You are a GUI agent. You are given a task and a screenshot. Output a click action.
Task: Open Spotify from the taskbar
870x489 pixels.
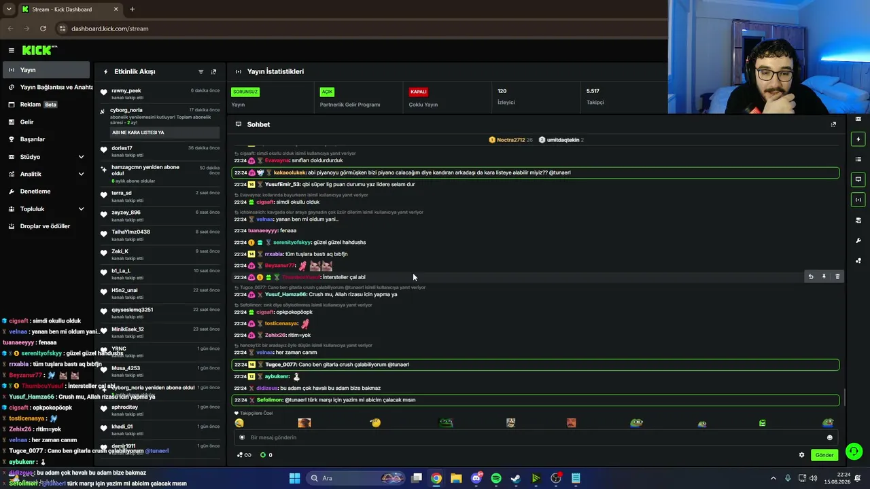tap(496, 478)
